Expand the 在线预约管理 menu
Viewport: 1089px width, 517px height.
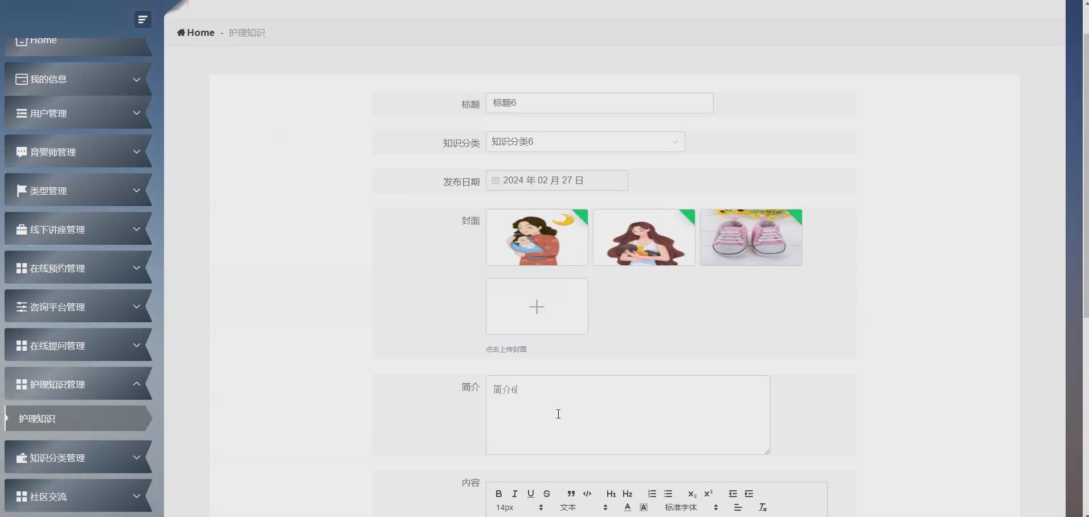click(x=78, y=268)
